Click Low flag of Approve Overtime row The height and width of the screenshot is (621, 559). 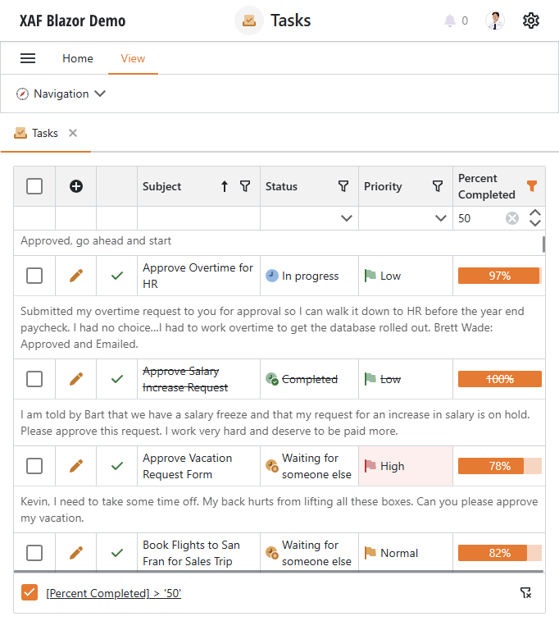(x=370, y=276)
